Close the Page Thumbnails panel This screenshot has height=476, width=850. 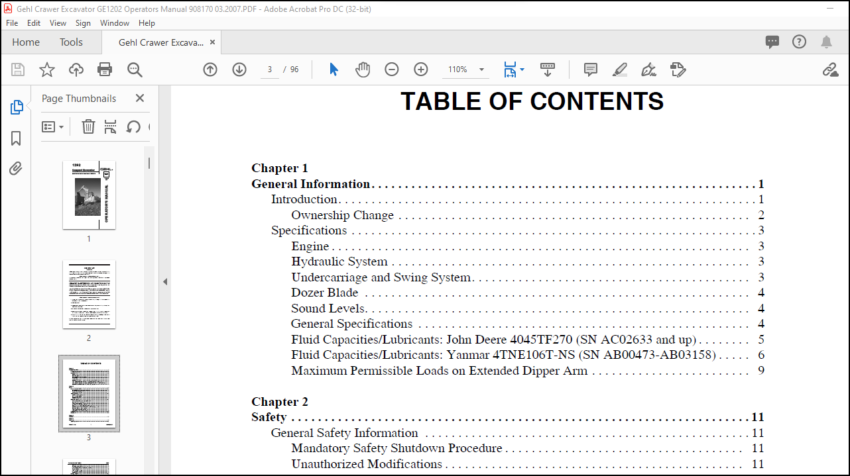pyautogui.click(x=139, y=98)
